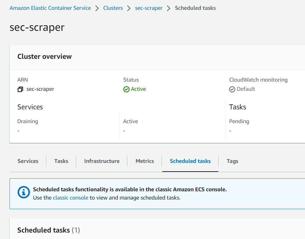
Task: Go to Clusters breadcrumb link
Action: click(113, 8)
